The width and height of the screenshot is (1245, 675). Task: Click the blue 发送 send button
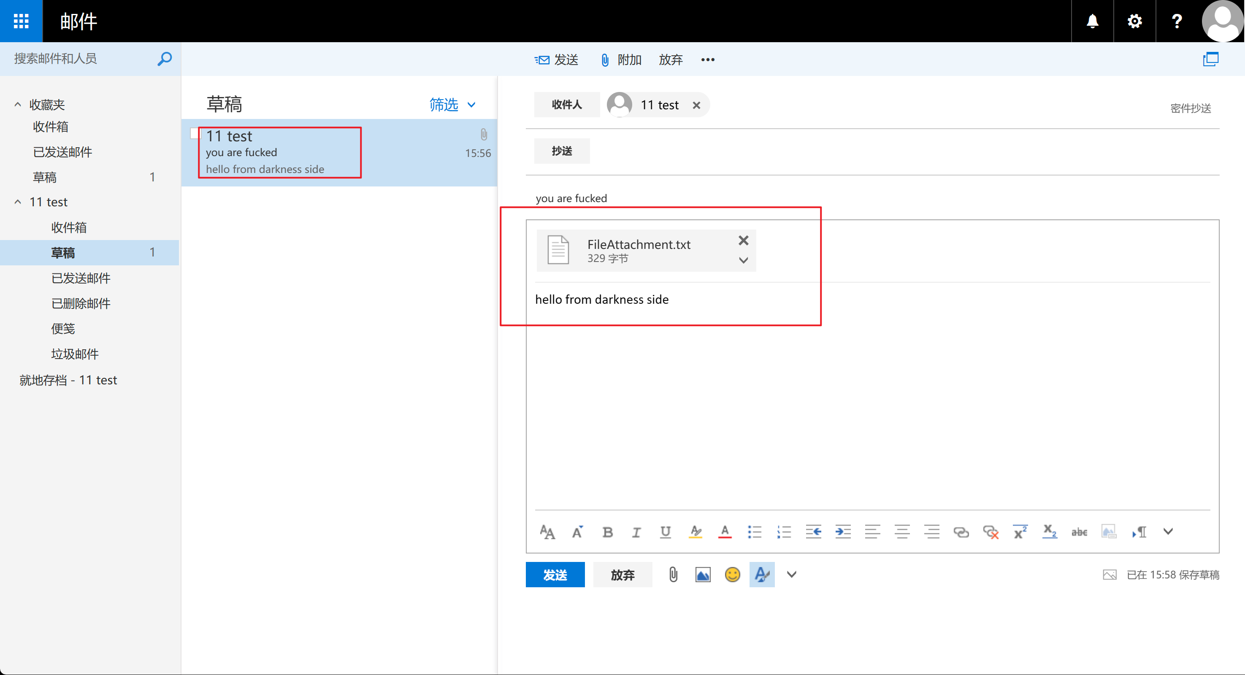[x=555, y=575]
